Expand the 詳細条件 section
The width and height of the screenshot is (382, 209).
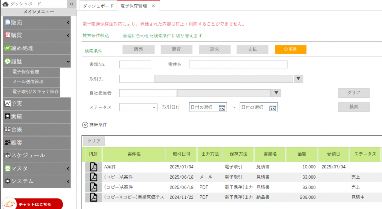[85, 125]
